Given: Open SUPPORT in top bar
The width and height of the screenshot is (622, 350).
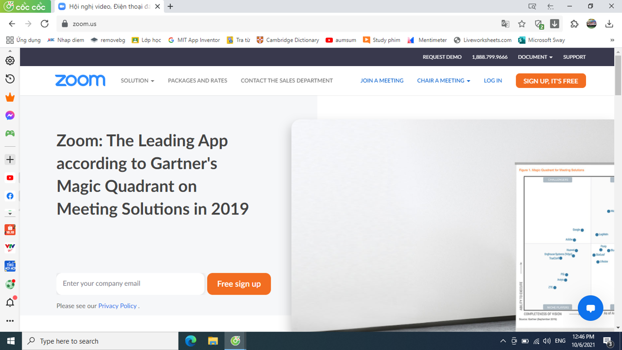Looking at the screenshot, I should coord(574,57).
